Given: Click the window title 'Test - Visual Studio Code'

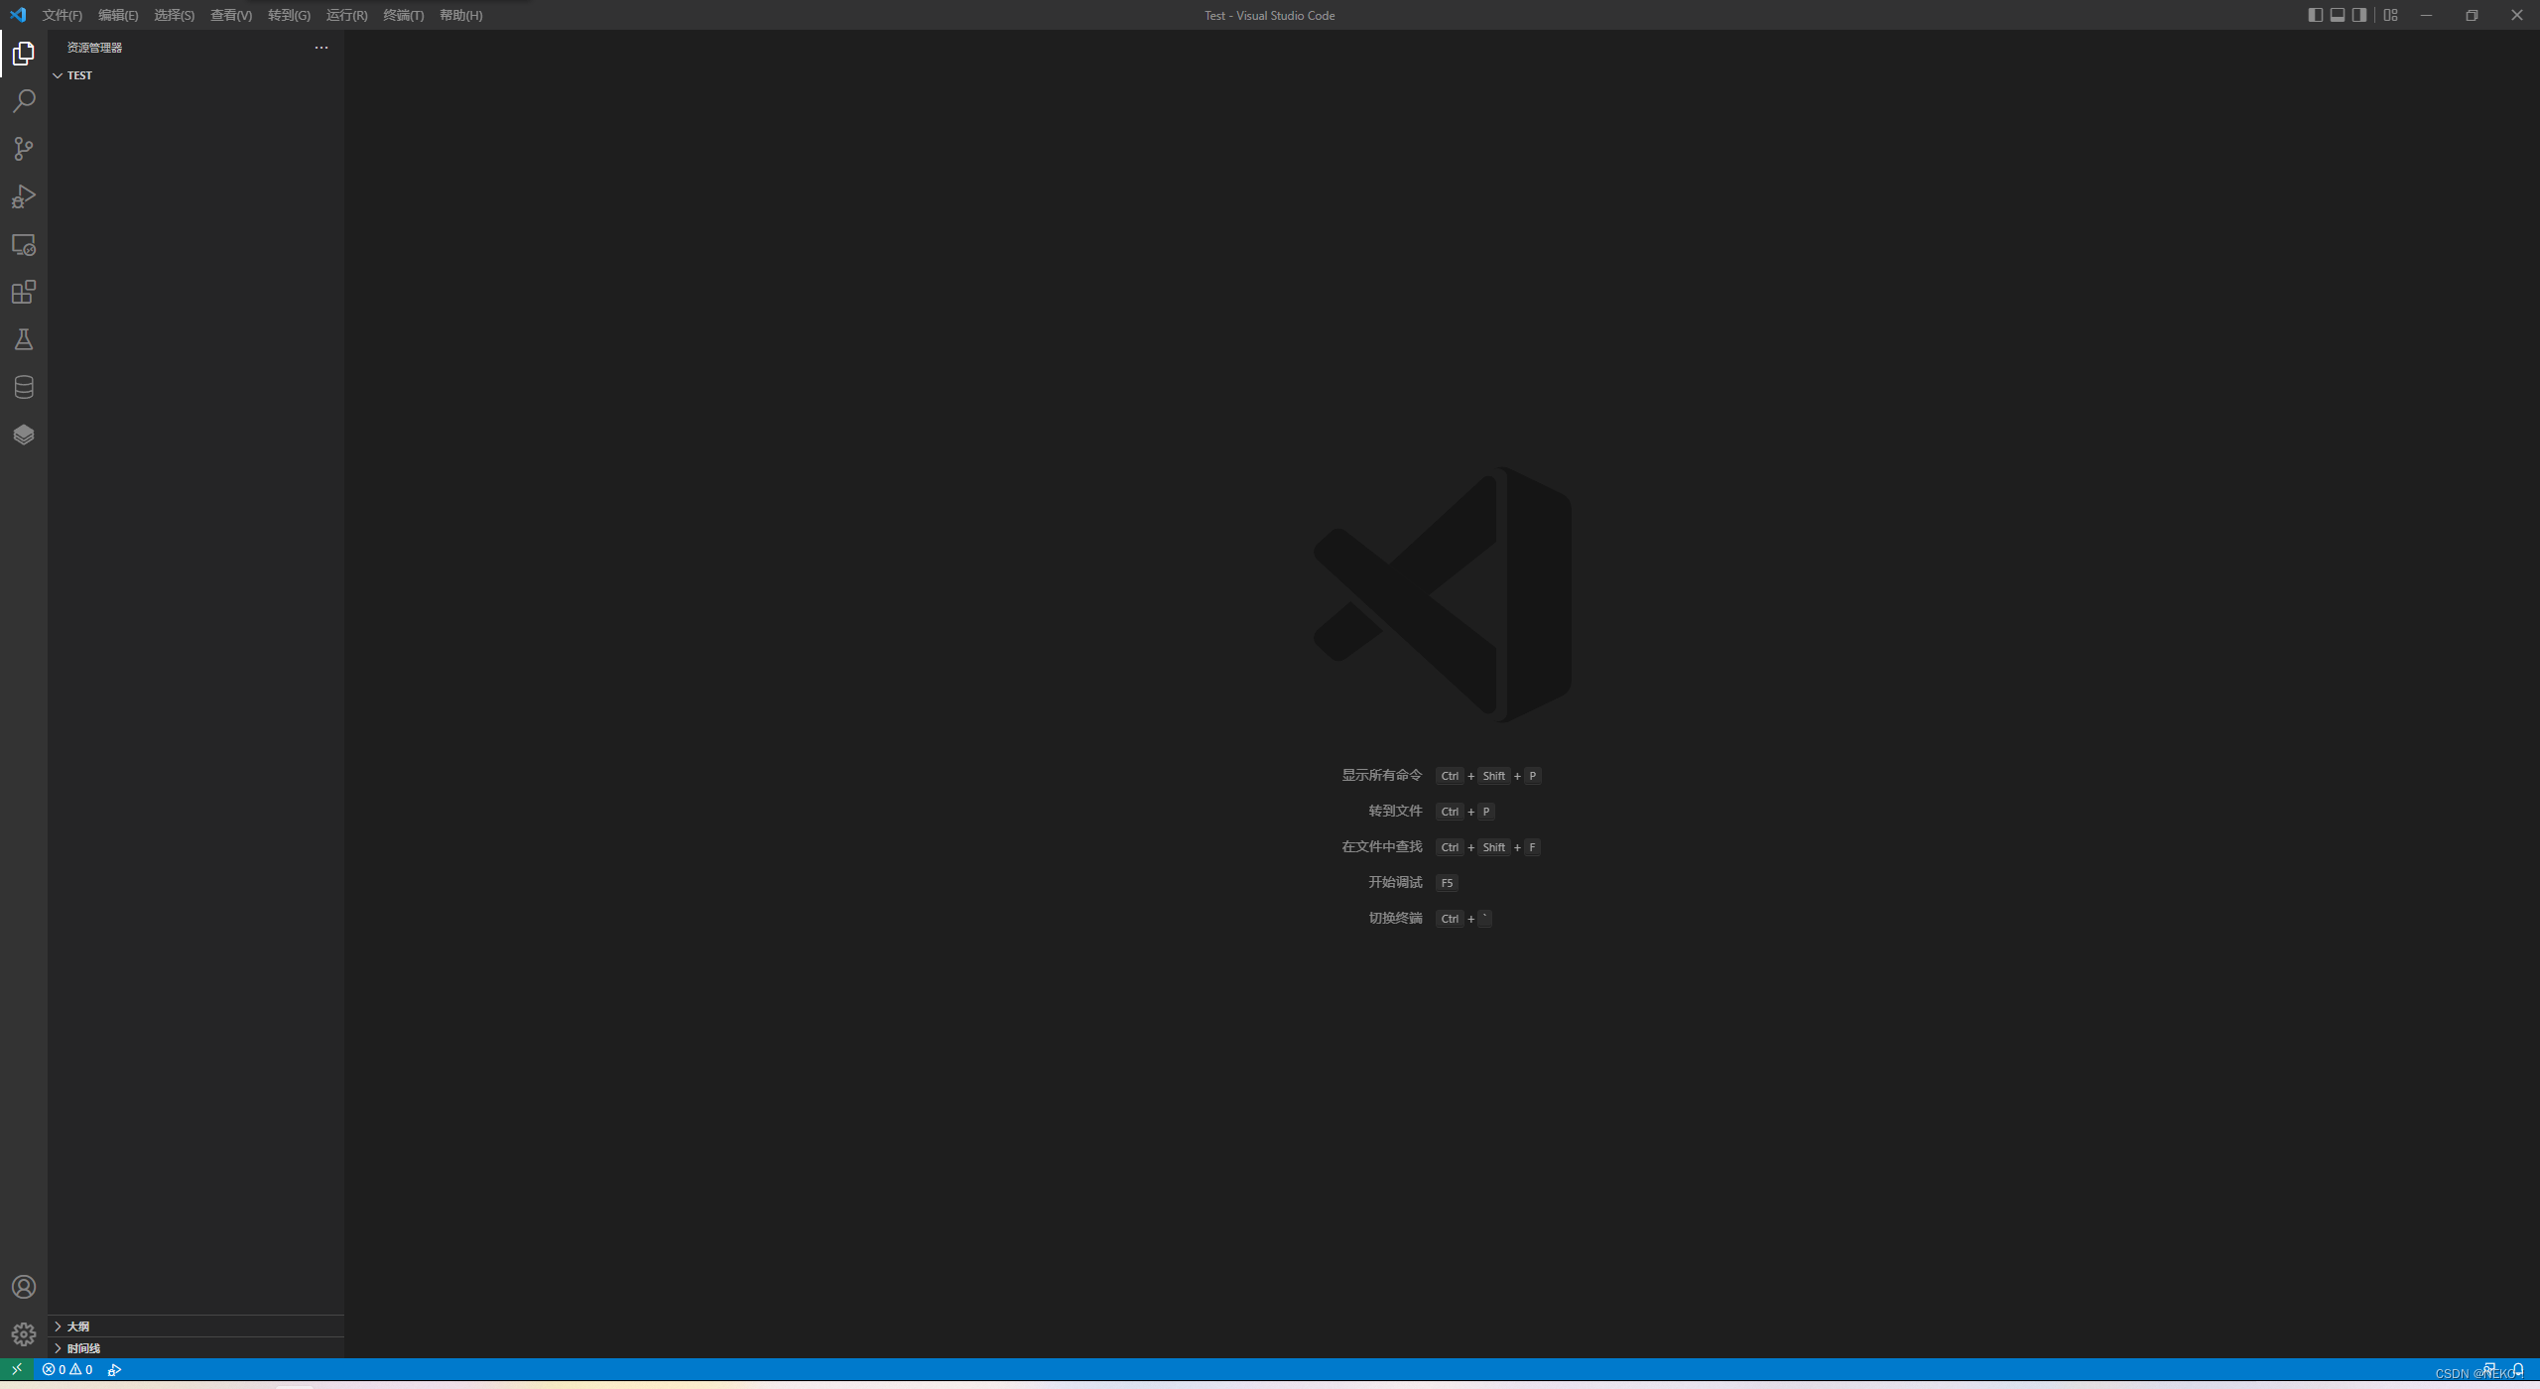Looking at the screenshot, I should coord(1269,15).
